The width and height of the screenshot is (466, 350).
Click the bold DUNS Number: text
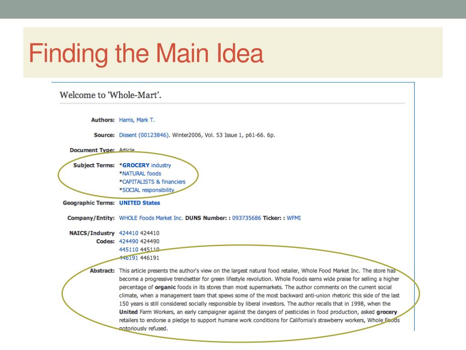click(x=208, y=218)
